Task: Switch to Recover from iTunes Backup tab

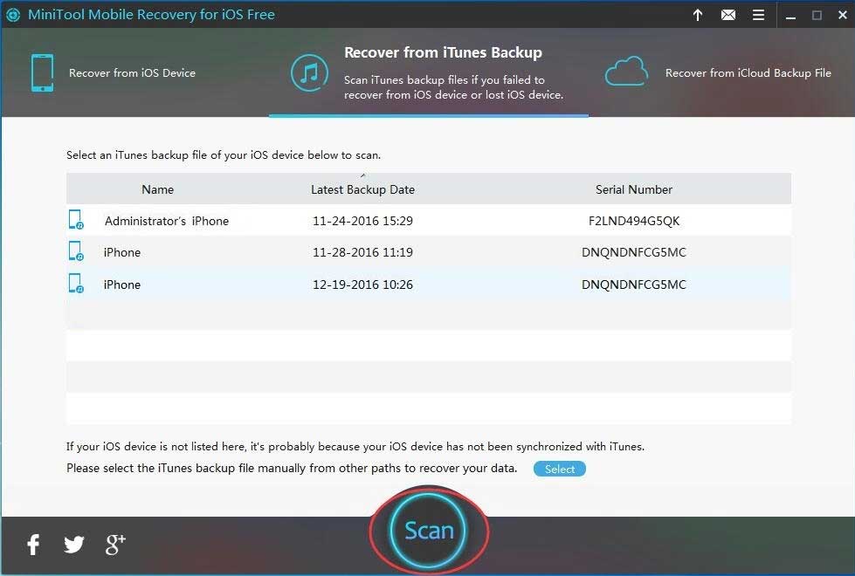Action: tap(429, 72)
